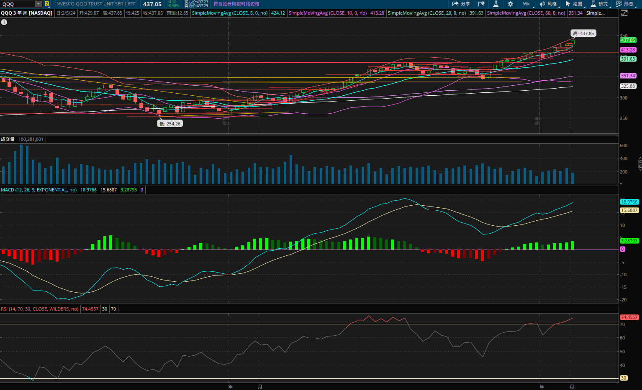Click the 低: 254.26 low price bubble

click(x=170, y=124)
